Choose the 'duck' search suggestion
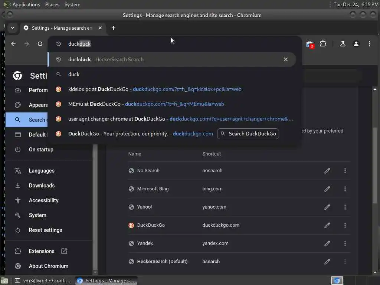This screenshot has width=380, height=285. pyautogui.click(x=172, y=74)
